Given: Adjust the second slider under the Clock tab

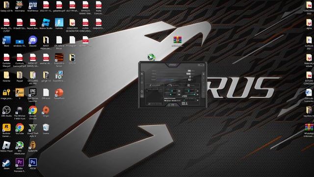Looking at the screenshot, I should click(x=171, y=94).
